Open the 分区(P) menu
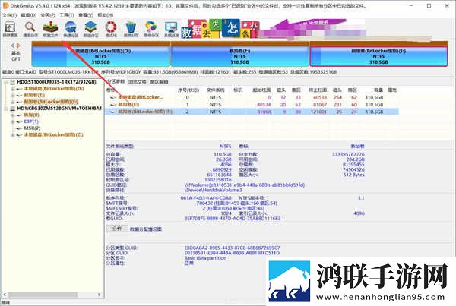 (x=48, y=15)
